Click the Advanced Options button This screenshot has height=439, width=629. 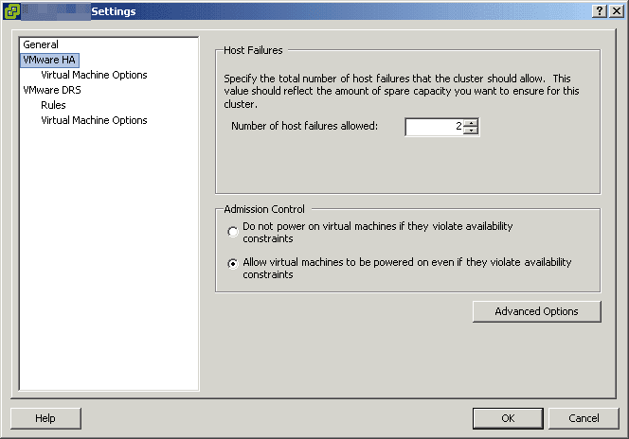pyautogui.click(x=537, y=311)
